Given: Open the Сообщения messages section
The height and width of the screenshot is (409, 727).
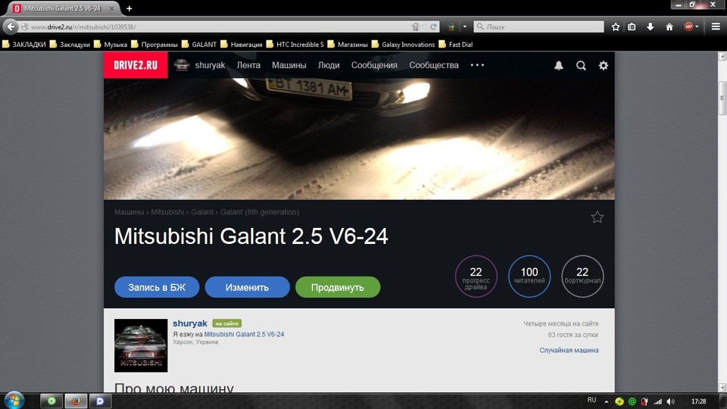Looking at the screenshot, I should [374, 65].
